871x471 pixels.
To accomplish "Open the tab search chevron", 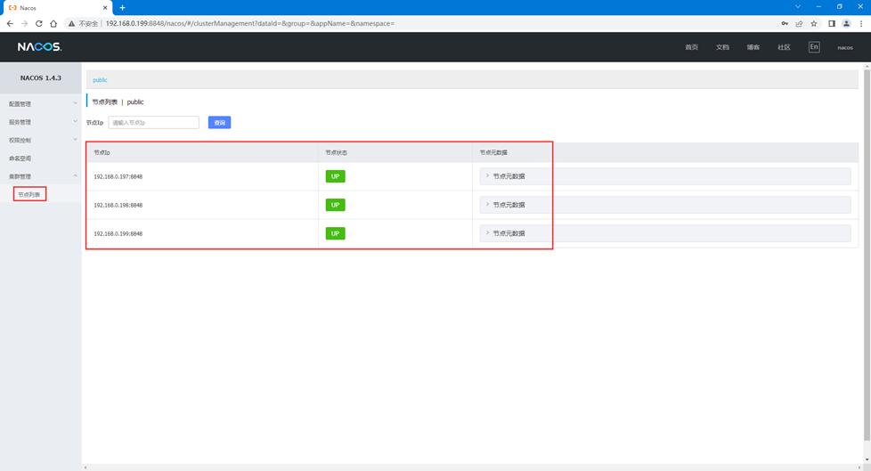I will [x=798, y=6].
